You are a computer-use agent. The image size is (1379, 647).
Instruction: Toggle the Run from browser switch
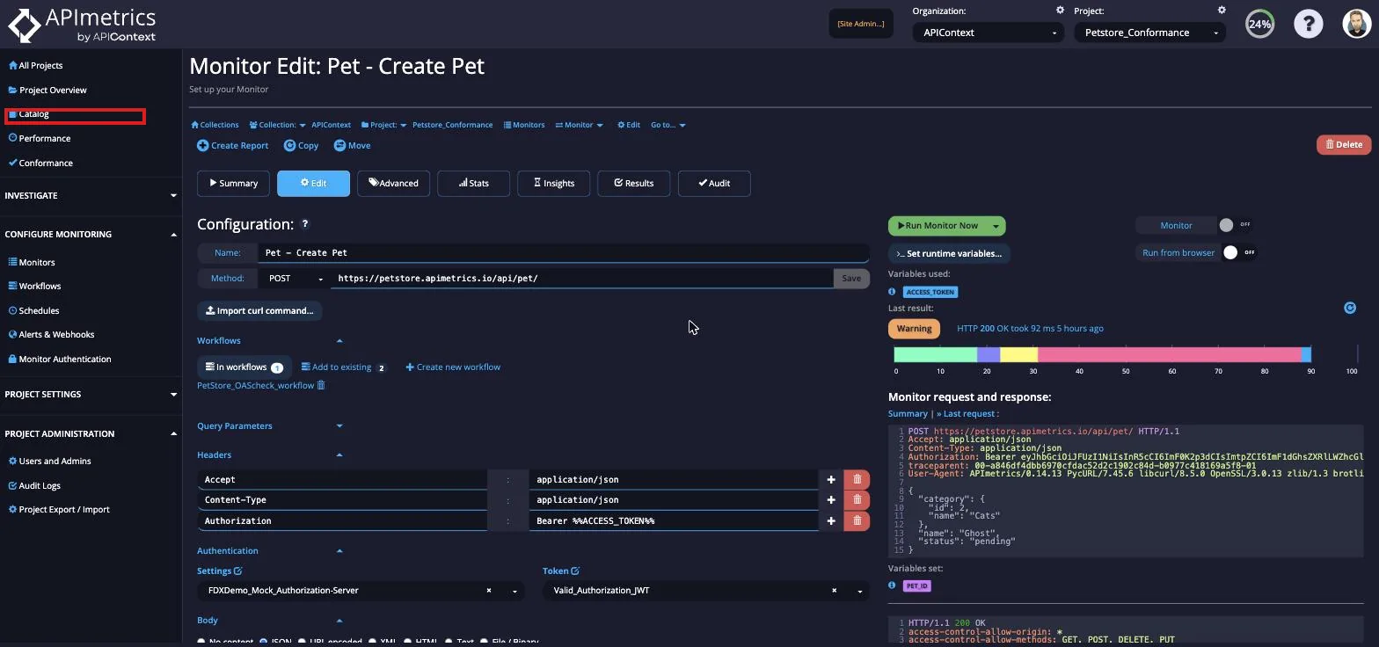pos(1239,252)
